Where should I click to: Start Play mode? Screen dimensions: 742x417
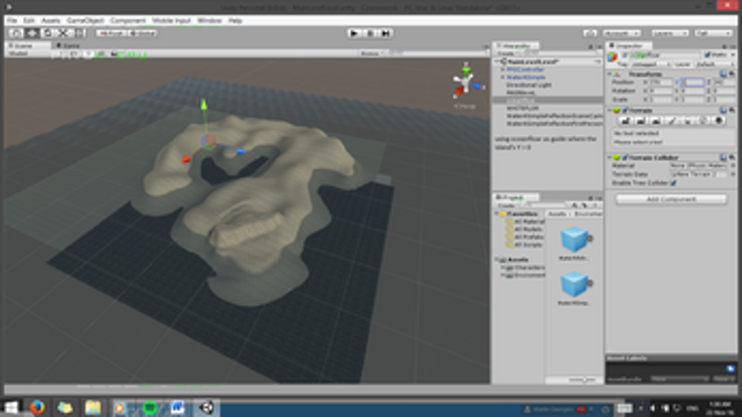(353, 33)
